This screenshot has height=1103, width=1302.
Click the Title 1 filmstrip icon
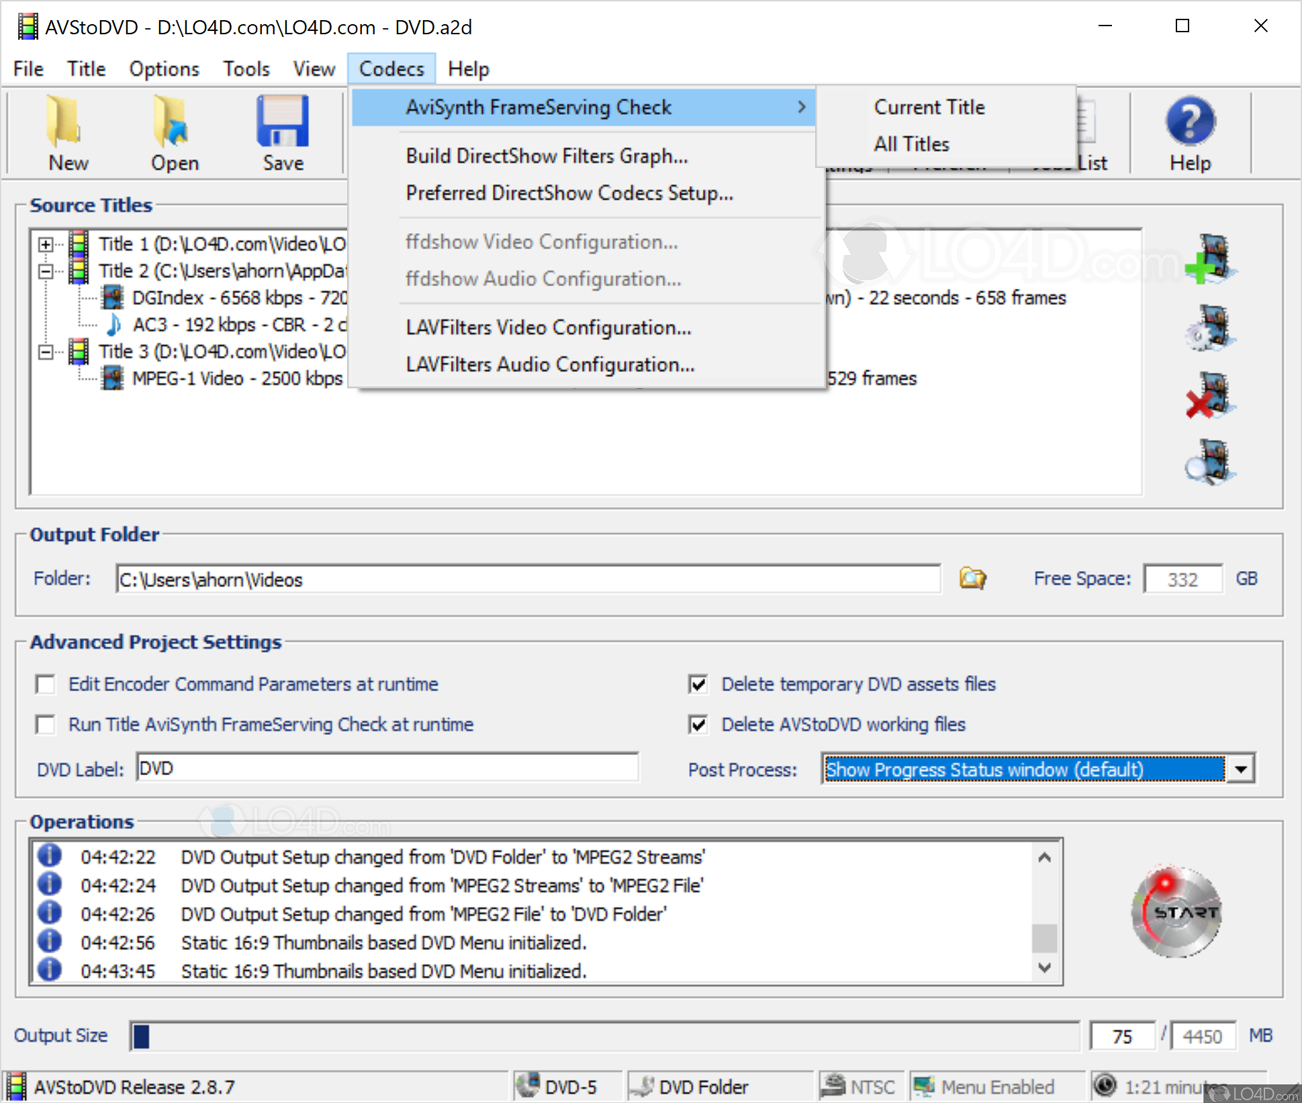(79, 244)
